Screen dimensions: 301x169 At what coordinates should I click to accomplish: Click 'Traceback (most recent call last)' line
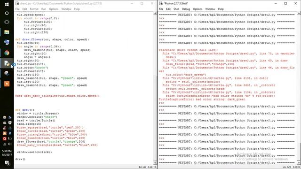tap(189, 50)
